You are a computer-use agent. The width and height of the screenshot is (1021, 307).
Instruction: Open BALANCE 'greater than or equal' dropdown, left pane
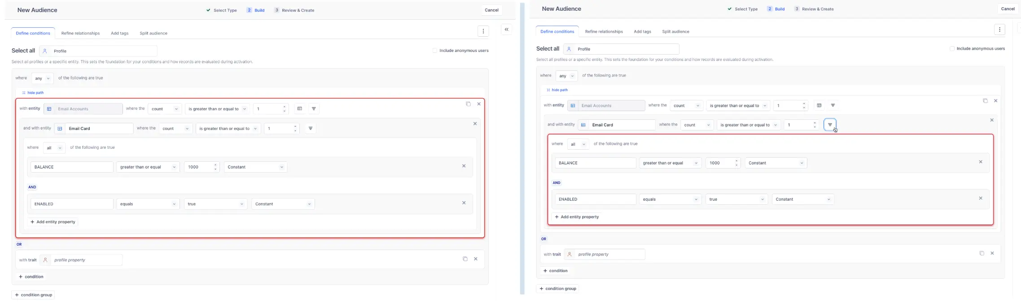(148, 167)
